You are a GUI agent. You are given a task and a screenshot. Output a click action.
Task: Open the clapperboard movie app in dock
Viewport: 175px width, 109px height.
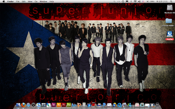pos(89,105)
